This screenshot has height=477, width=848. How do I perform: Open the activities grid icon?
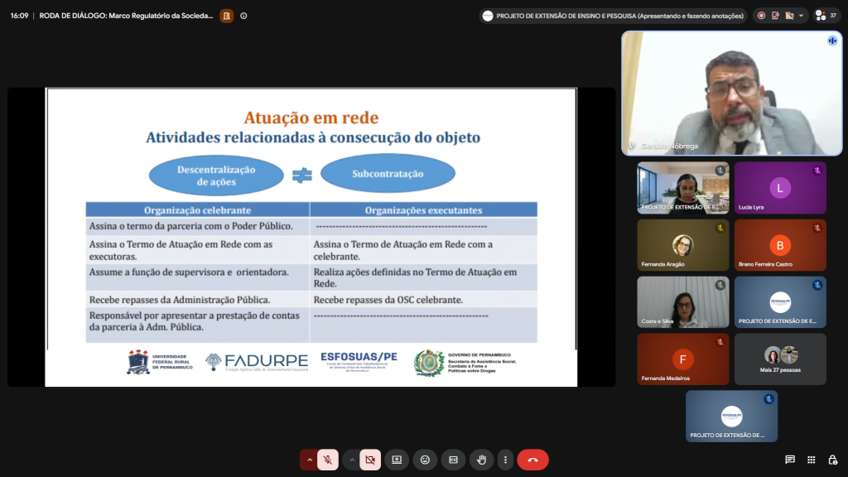[812, 460]
